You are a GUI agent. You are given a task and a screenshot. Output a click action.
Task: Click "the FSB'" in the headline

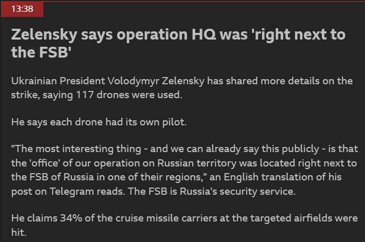(40, 52)
